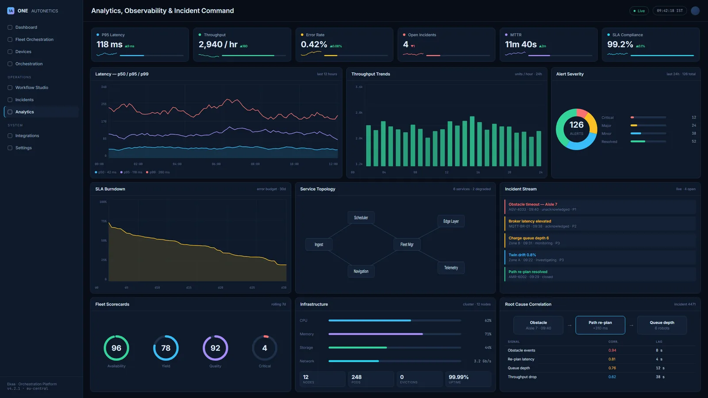Open the Scheduler topology node

click(361, 218)
